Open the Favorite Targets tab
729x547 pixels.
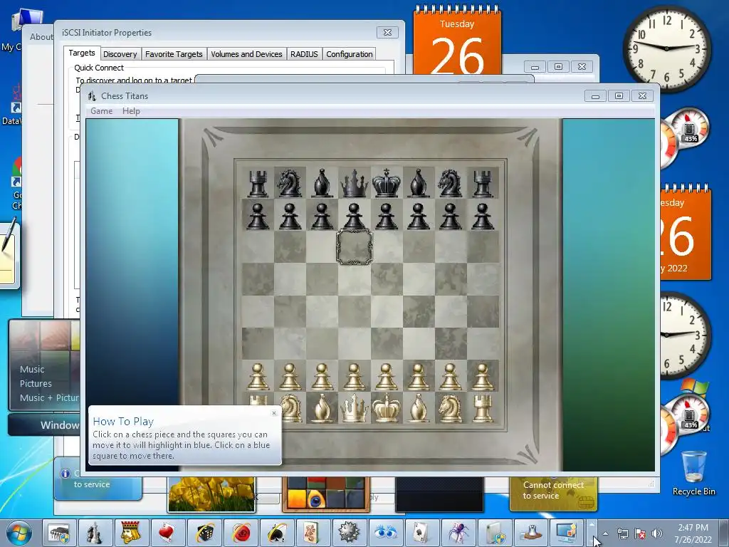(x=174, y=54)
